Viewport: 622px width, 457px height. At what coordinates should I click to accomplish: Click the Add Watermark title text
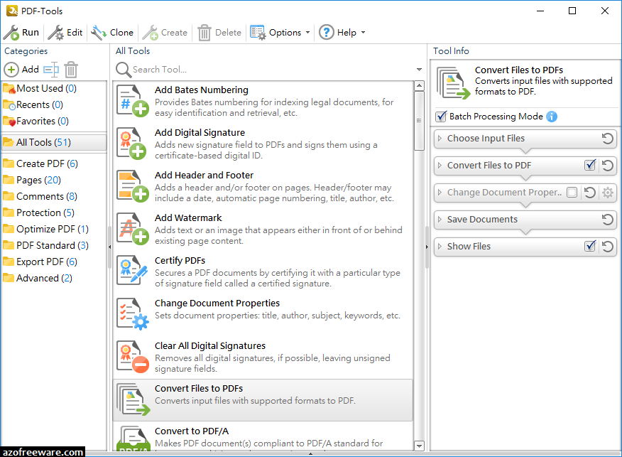[x=188, y=217]
